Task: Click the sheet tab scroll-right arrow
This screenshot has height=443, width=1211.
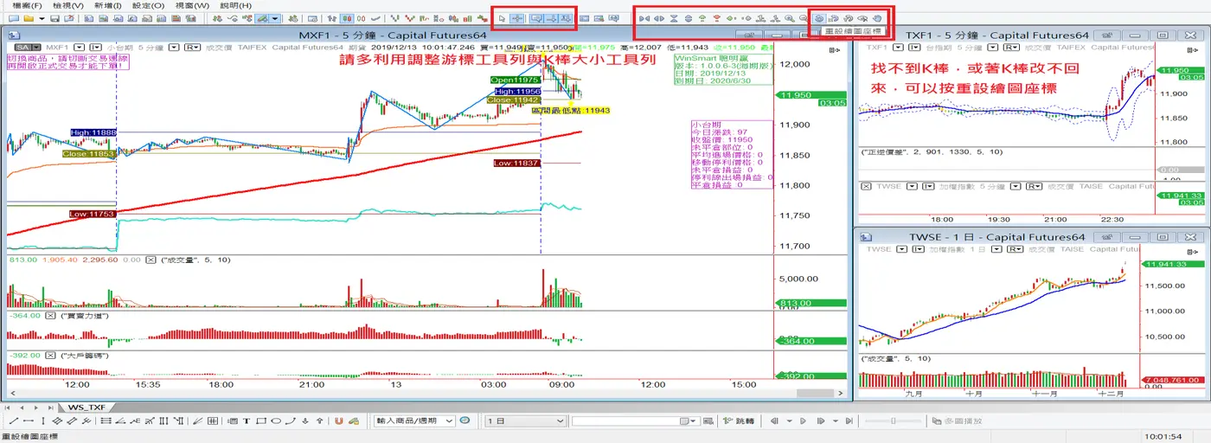Action: [x=36, y=407]
